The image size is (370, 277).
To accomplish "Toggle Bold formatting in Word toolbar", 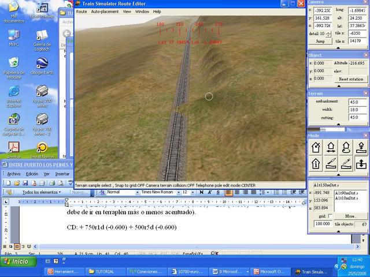I will pos(201,192).
